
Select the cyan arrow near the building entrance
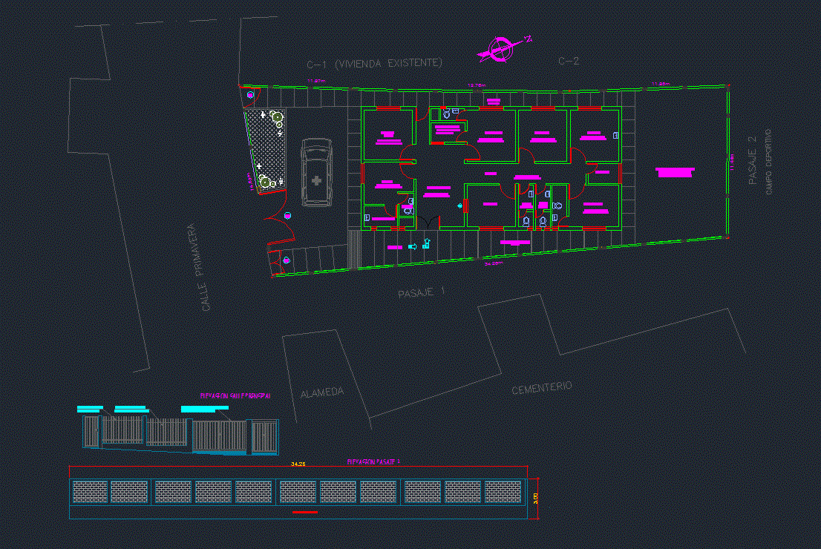413,246
